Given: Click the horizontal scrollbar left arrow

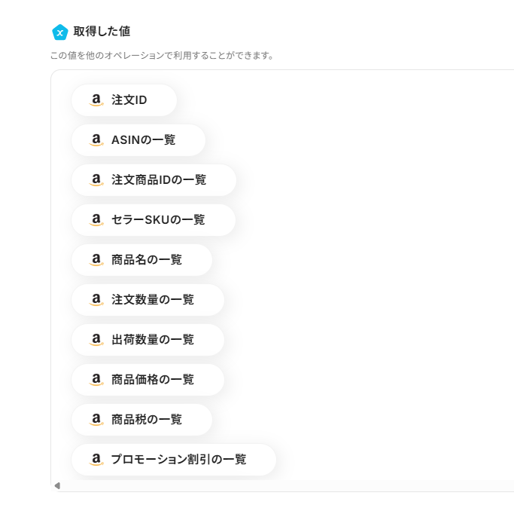Looking at the screenshot, I should 57,485.
